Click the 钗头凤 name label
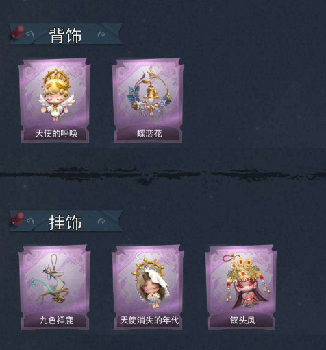Image resolution: width=326 pixels, height=350 pixels. [242, 320]
